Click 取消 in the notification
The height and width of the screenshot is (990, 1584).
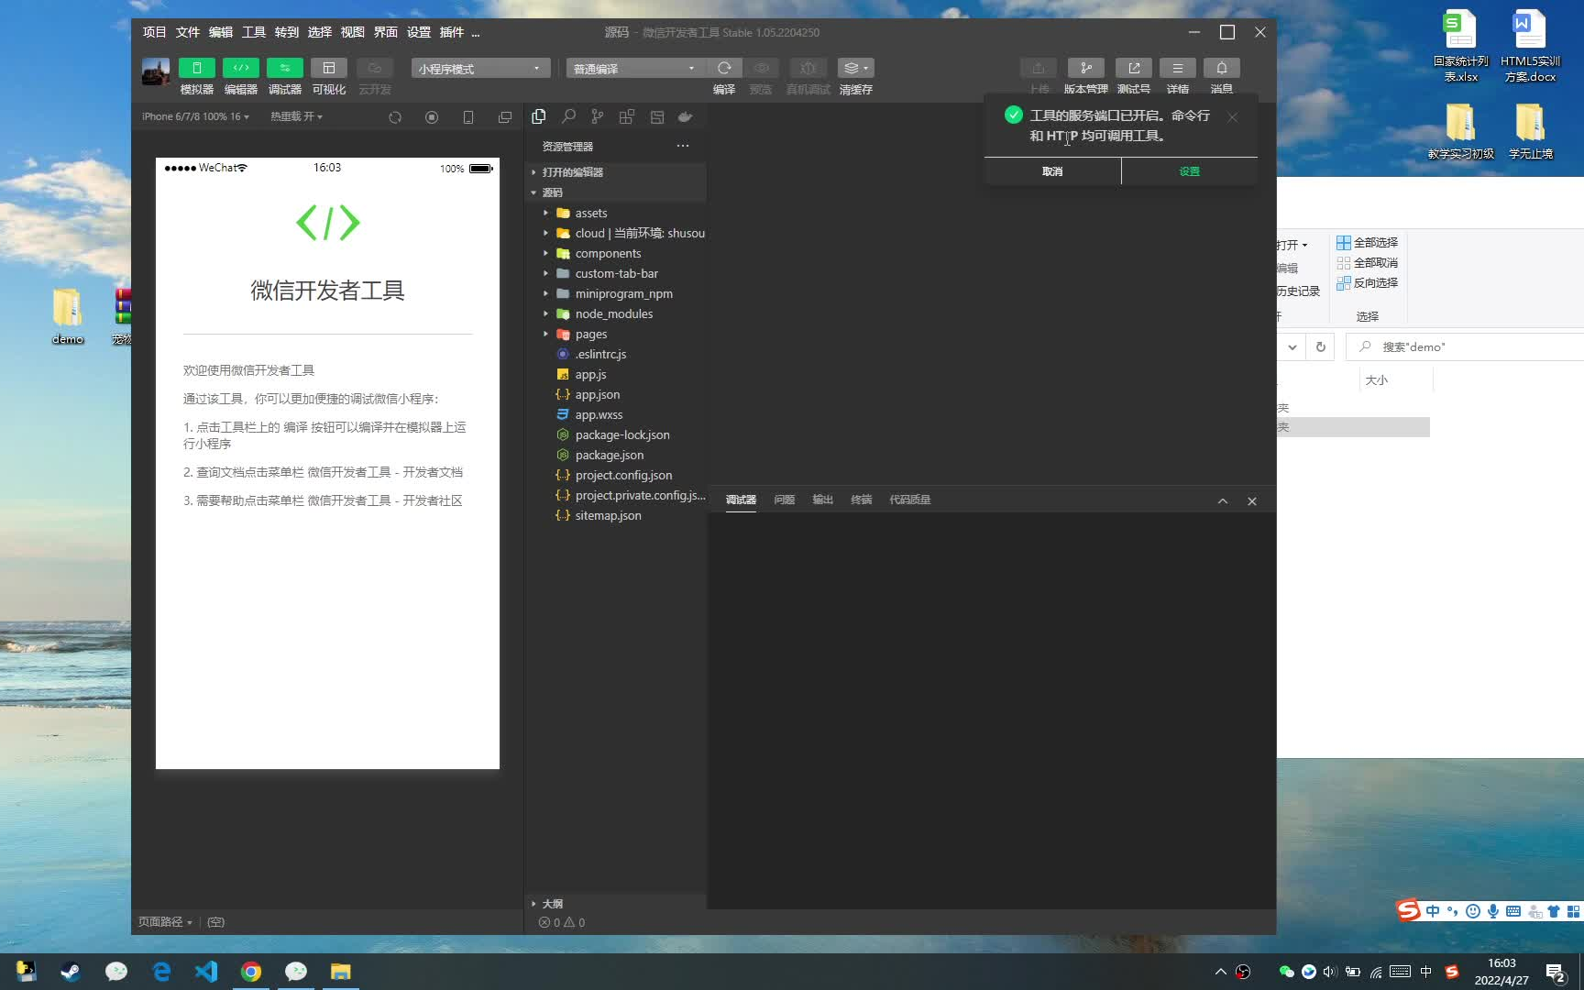pos(1052,171)
